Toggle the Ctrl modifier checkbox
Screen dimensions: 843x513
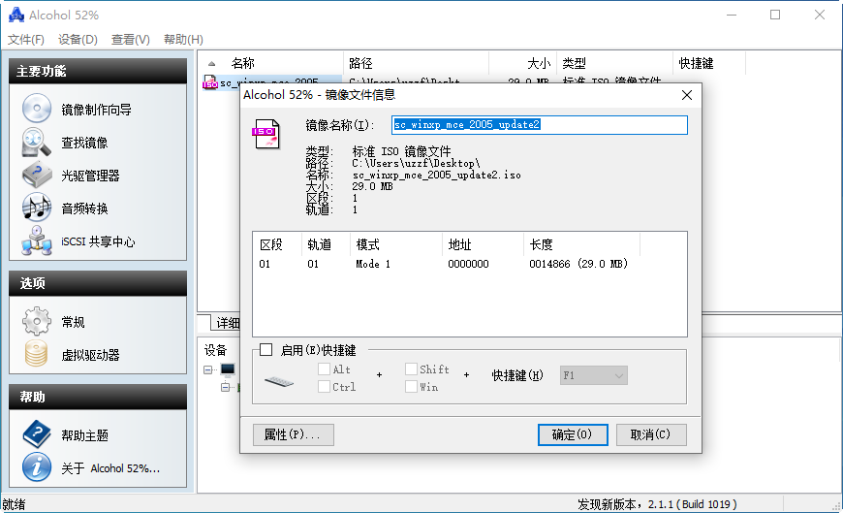pos(324,387)
